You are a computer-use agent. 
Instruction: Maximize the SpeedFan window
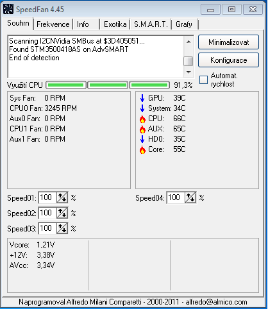(x=232, y=10)
